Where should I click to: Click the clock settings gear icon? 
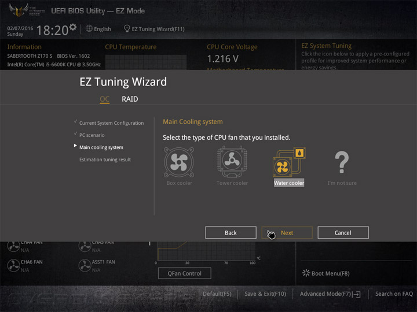tap(73, 27)
